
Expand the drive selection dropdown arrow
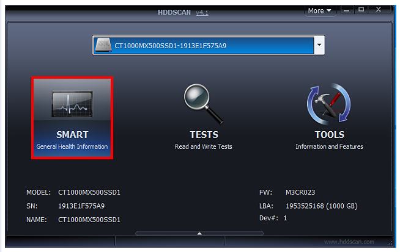coord(319,45)
